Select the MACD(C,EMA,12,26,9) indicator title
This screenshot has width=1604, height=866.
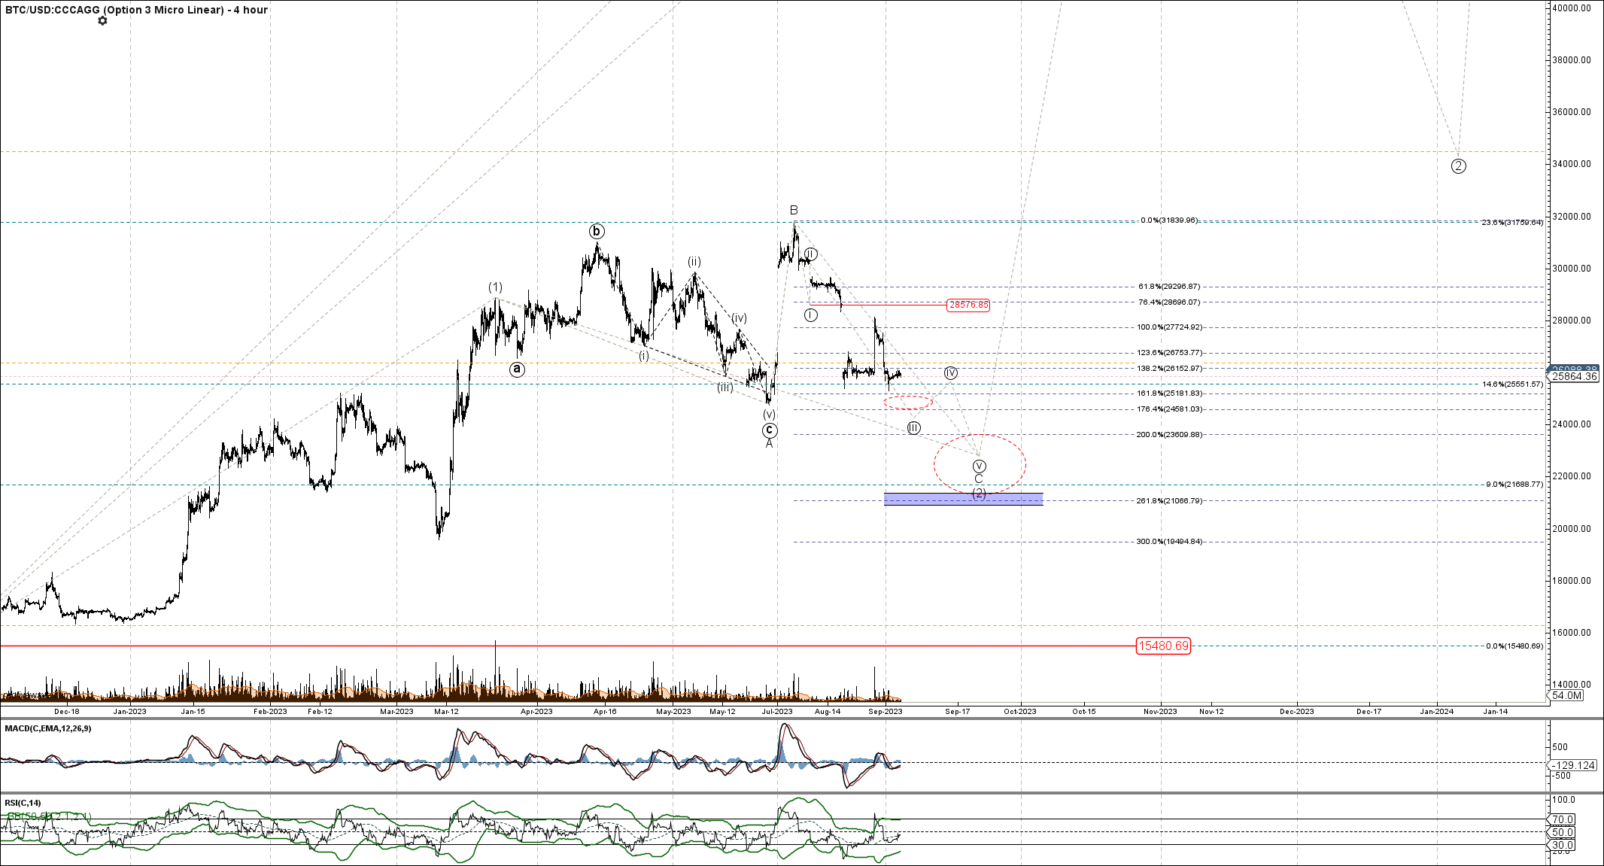tap(48, 728)
